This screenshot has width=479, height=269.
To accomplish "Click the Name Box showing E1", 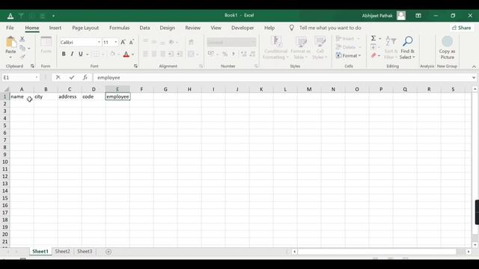I will click(19, 78).
